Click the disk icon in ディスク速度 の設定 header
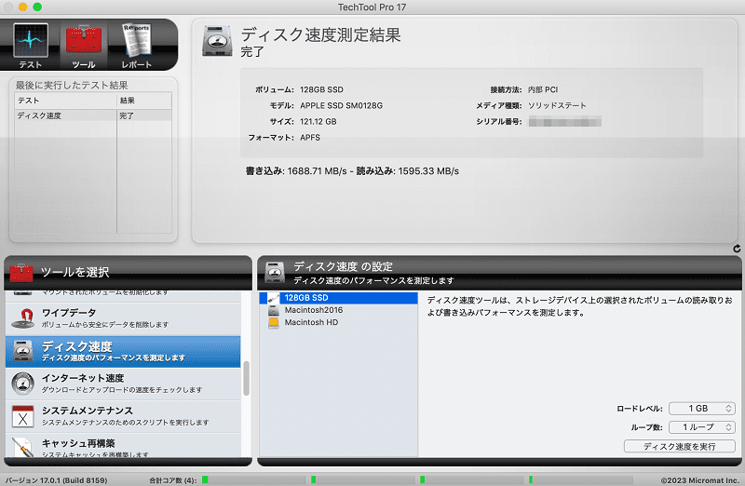Viewport: 745px width, 486px height. click(x=275, y=272)
